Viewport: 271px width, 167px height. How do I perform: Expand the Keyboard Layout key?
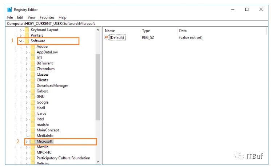21,30
